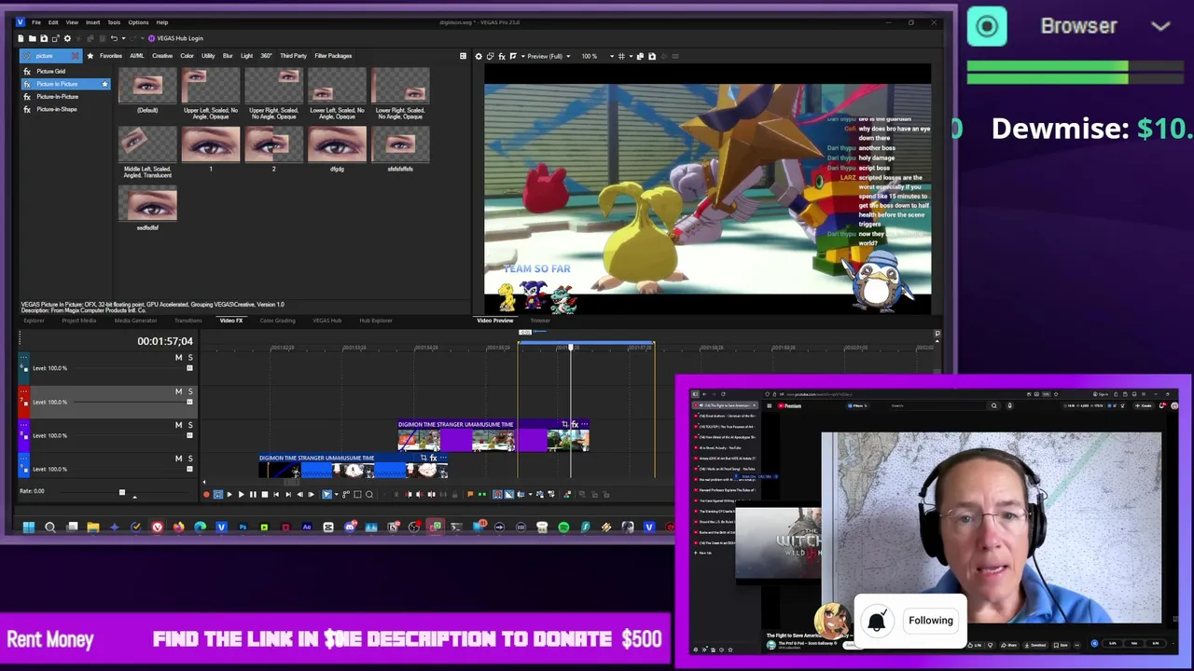Image resolution: width=1194 pixels, height=671 pixels.
Task: Open the Insert menu
Action: pyautogui.click(x=93, y=22)
